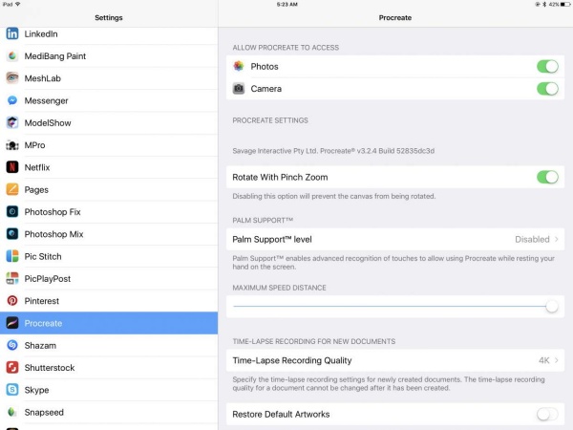Tap the 5:23 AM clock
This screenshot has height=430, width=573.
coord(286,5)
